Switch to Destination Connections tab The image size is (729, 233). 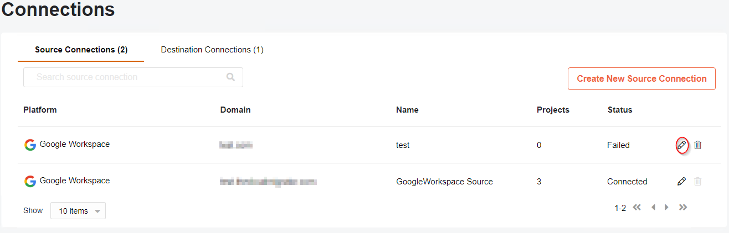212,50
